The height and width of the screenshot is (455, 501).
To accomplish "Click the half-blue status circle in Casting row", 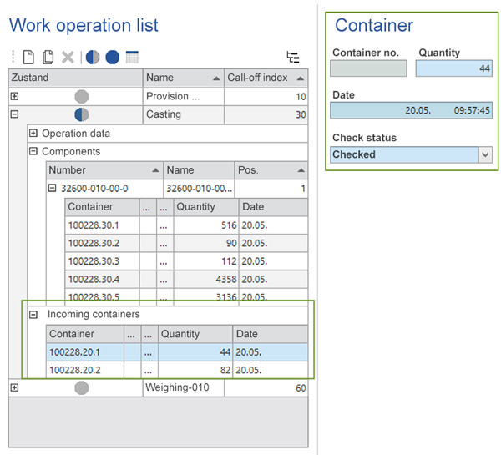I will pyautogui.click(x=82, y=114).
